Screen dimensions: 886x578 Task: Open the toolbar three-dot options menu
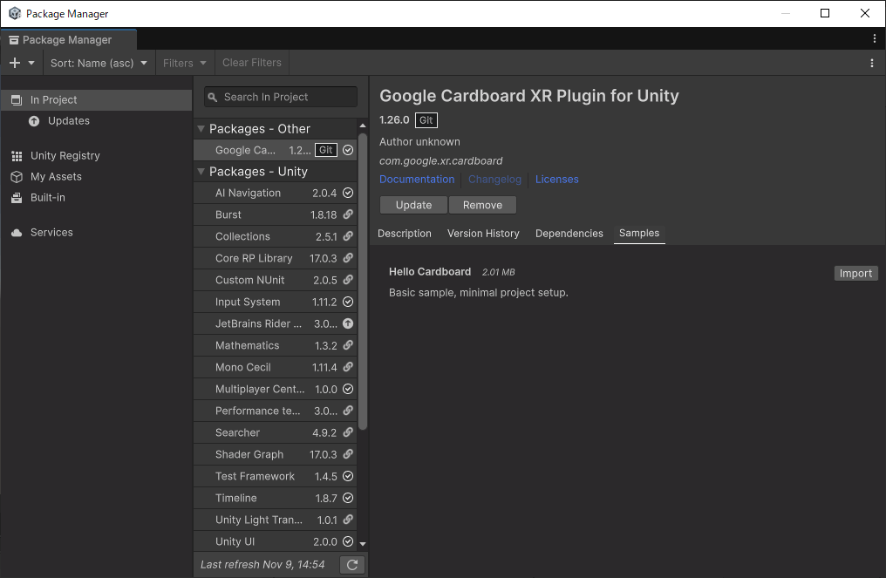coord(872,63)
